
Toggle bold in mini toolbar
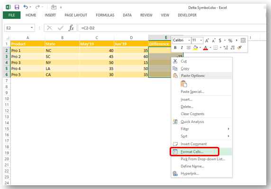pyautogui.click(x=175, y=47)
